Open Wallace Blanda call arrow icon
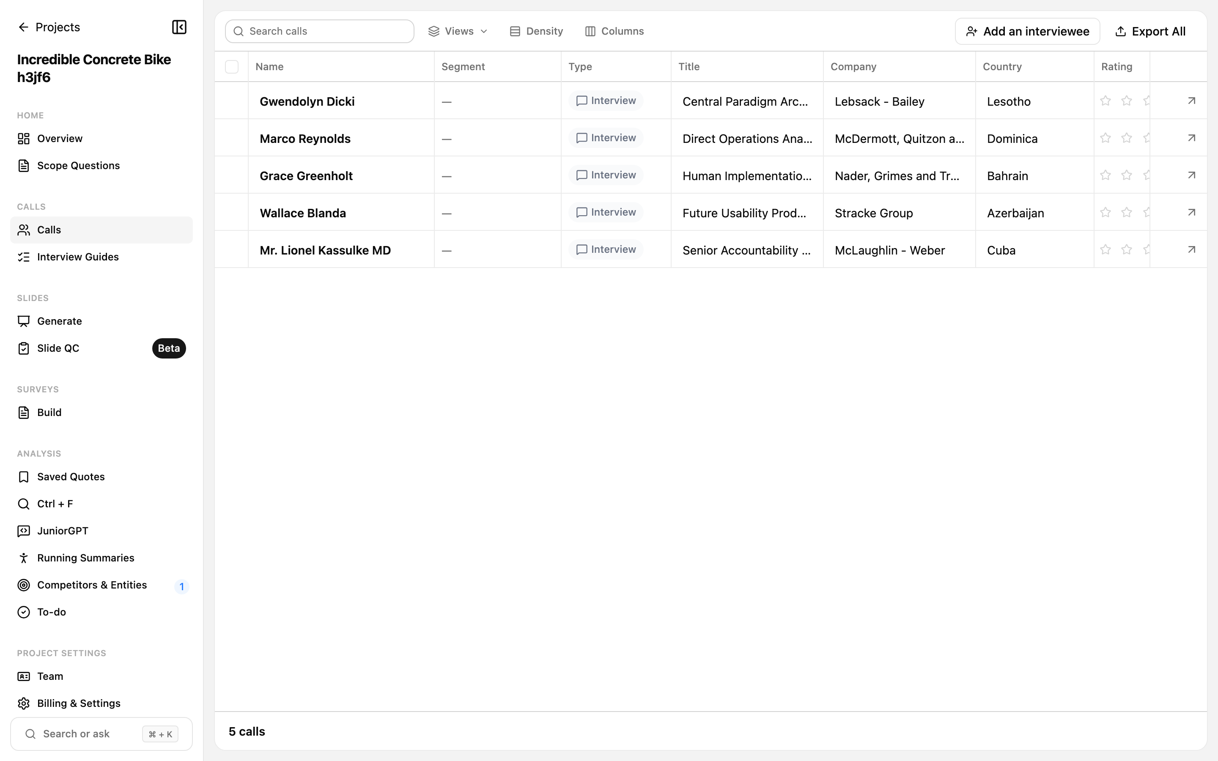Viewport: 1218px width, 761px height. tap(1191, 212)
